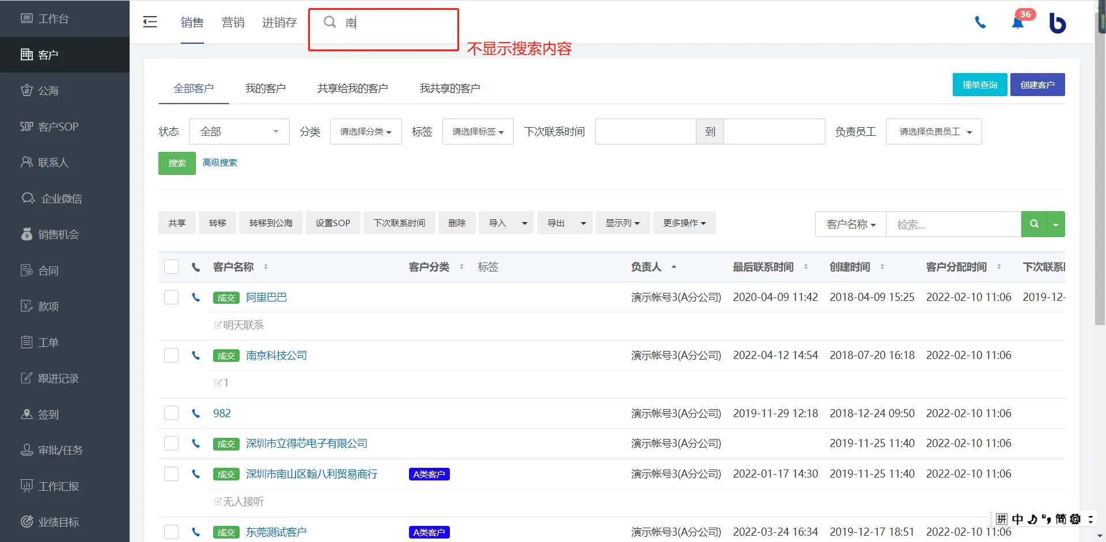Image resolution: width=1106 pixels, height=542 pixels.
Task: Open 审批/任务 sidebar item
Action: pos(65,450)
